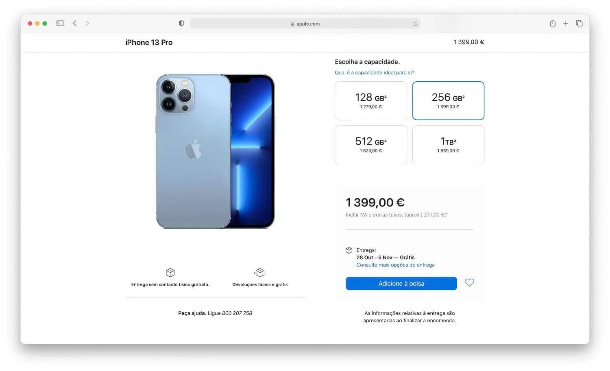Click the iPhone 13 Pro product image
This screenshot has width=610, height=371.
click(x=215, y=151)
